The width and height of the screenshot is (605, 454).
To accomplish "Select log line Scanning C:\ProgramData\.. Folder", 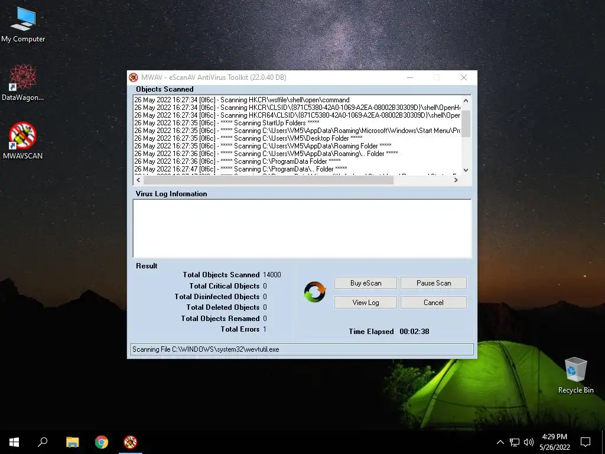I will [241, 169].
